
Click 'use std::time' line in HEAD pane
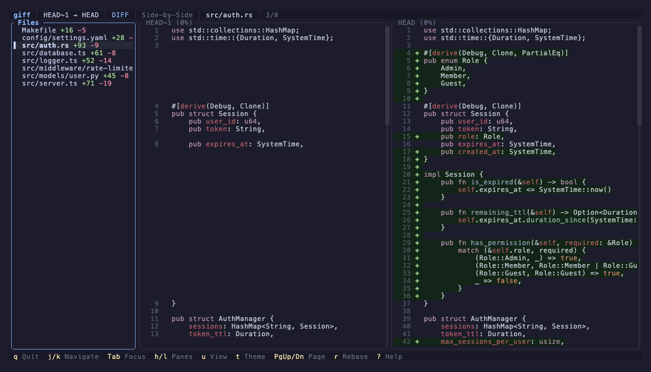point(505,38)
